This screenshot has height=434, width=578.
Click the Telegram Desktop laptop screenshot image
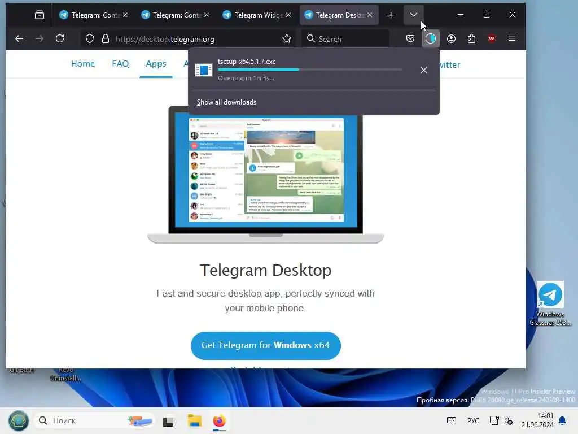coord(265,175)
